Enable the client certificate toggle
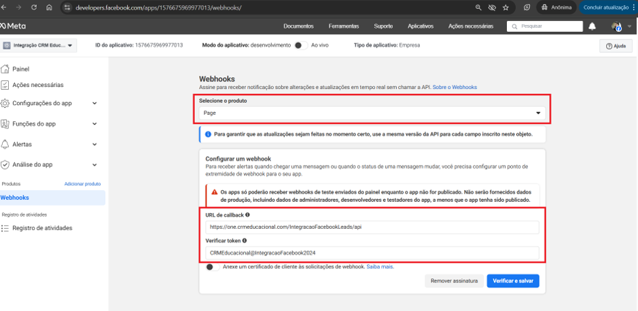 (213, 267)
